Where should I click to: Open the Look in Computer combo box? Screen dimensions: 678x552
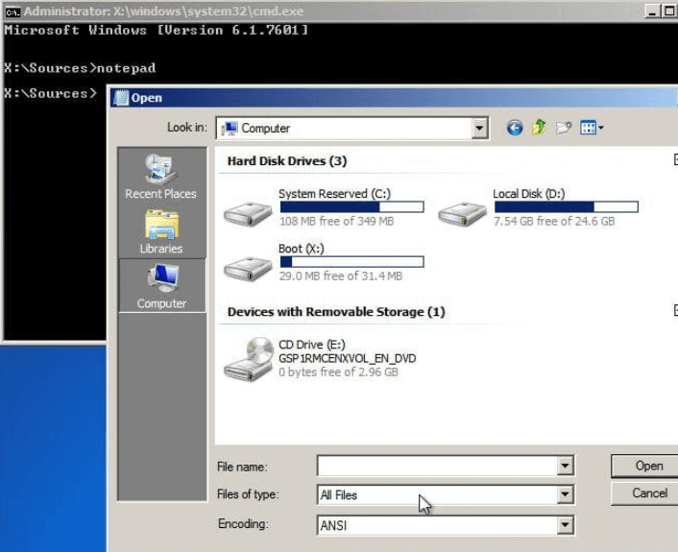coord(352,128)
